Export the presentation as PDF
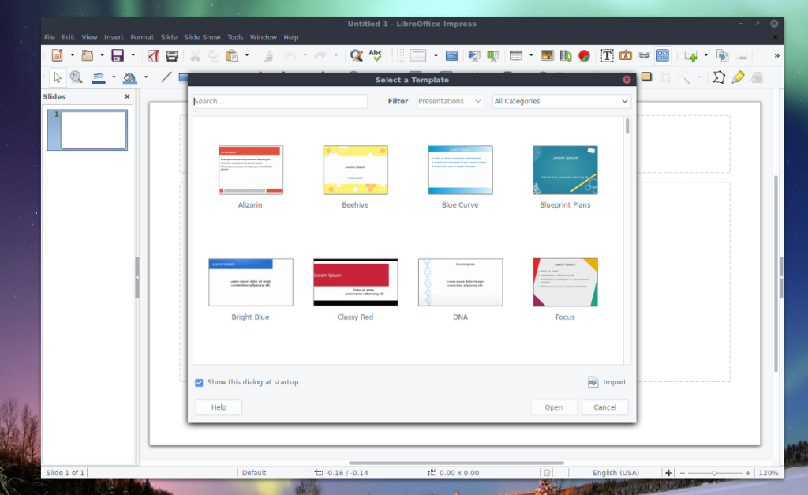The height and width of the screenshot is (495, 808). tap(153, 55)
